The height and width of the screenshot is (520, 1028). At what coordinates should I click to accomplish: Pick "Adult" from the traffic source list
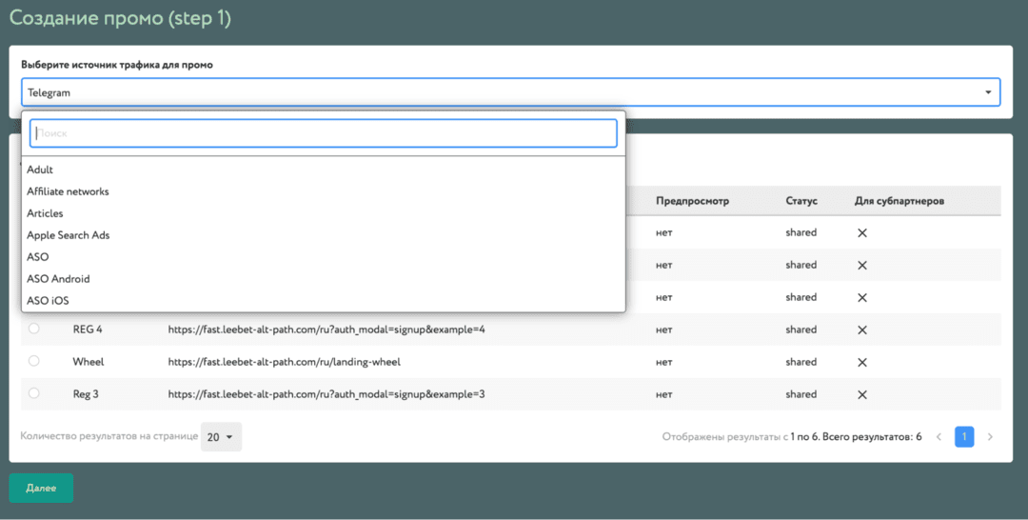tap(40, 170)
